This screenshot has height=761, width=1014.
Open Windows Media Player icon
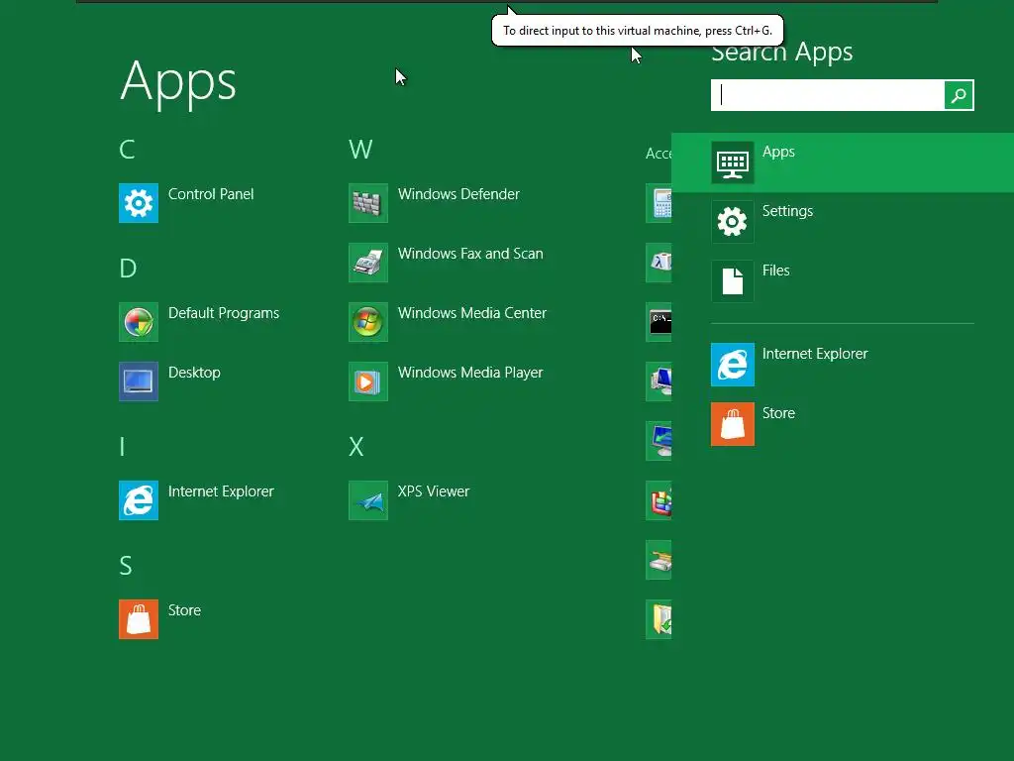(x=368, y=381)
